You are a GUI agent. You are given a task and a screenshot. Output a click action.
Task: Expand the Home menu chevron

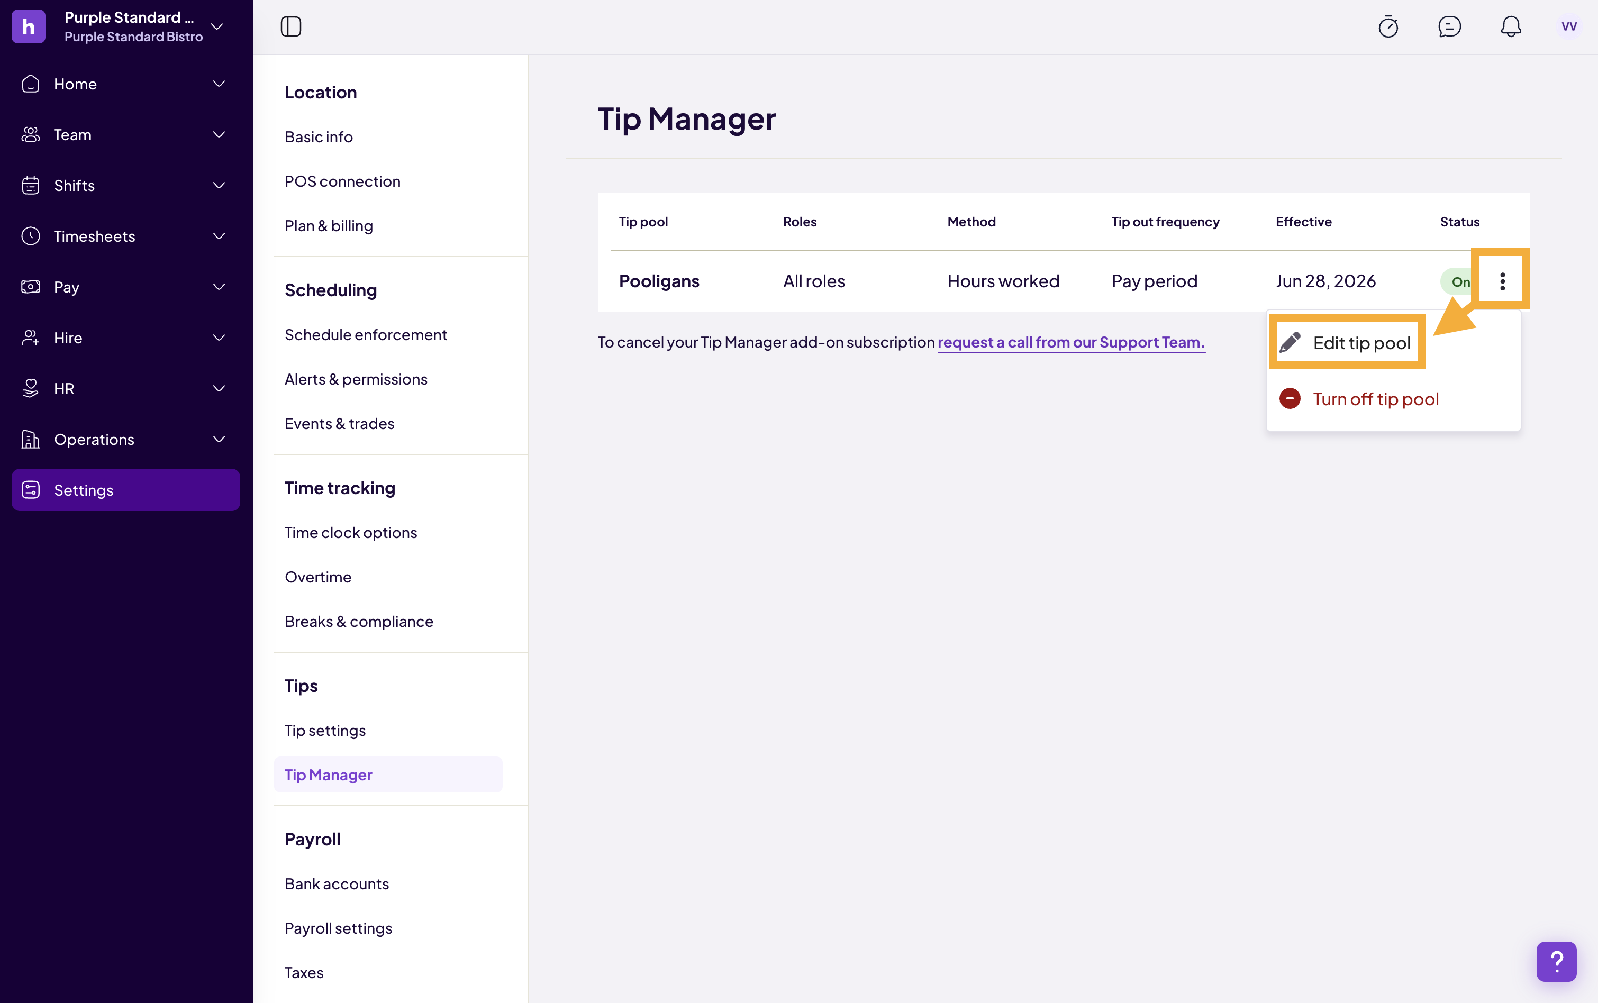click(x=219, y=84)
